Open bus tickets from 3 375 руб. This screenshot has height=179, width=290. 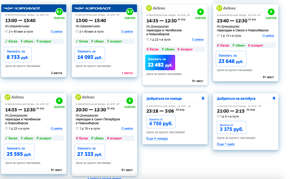pos(231,127)
